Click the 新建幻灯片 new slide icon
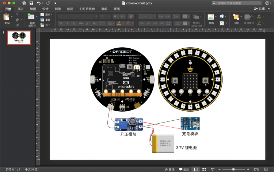 click(x=31, y=17)
